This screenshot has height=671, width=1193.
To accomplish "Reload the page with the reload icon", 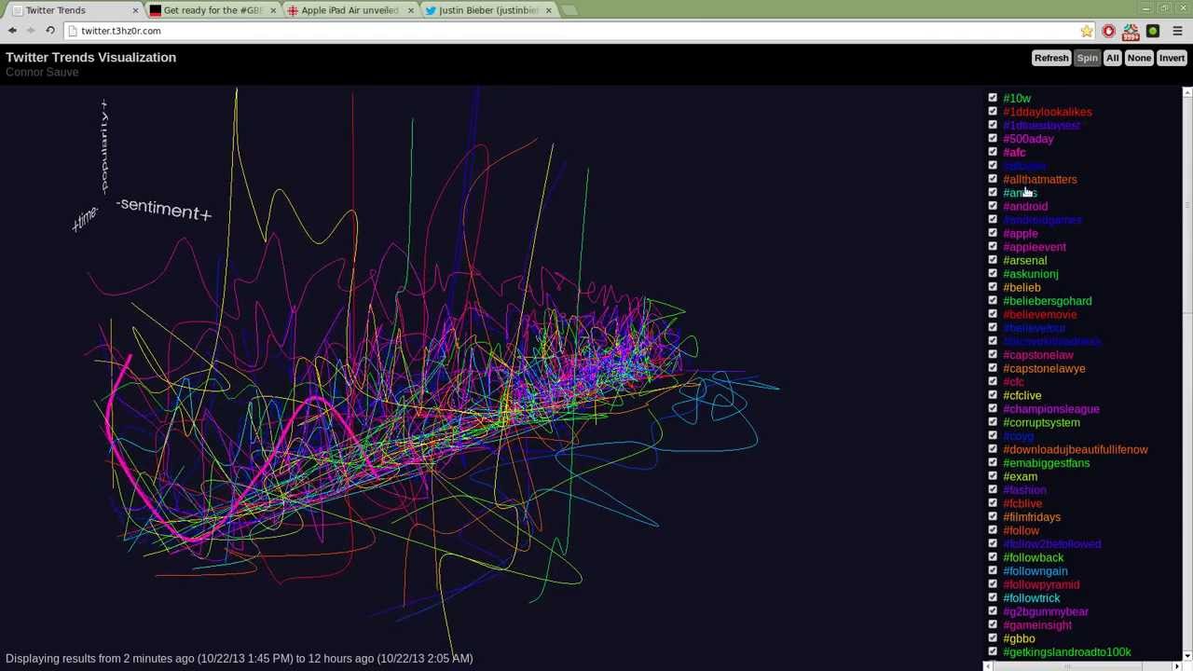I will point(50,31).
